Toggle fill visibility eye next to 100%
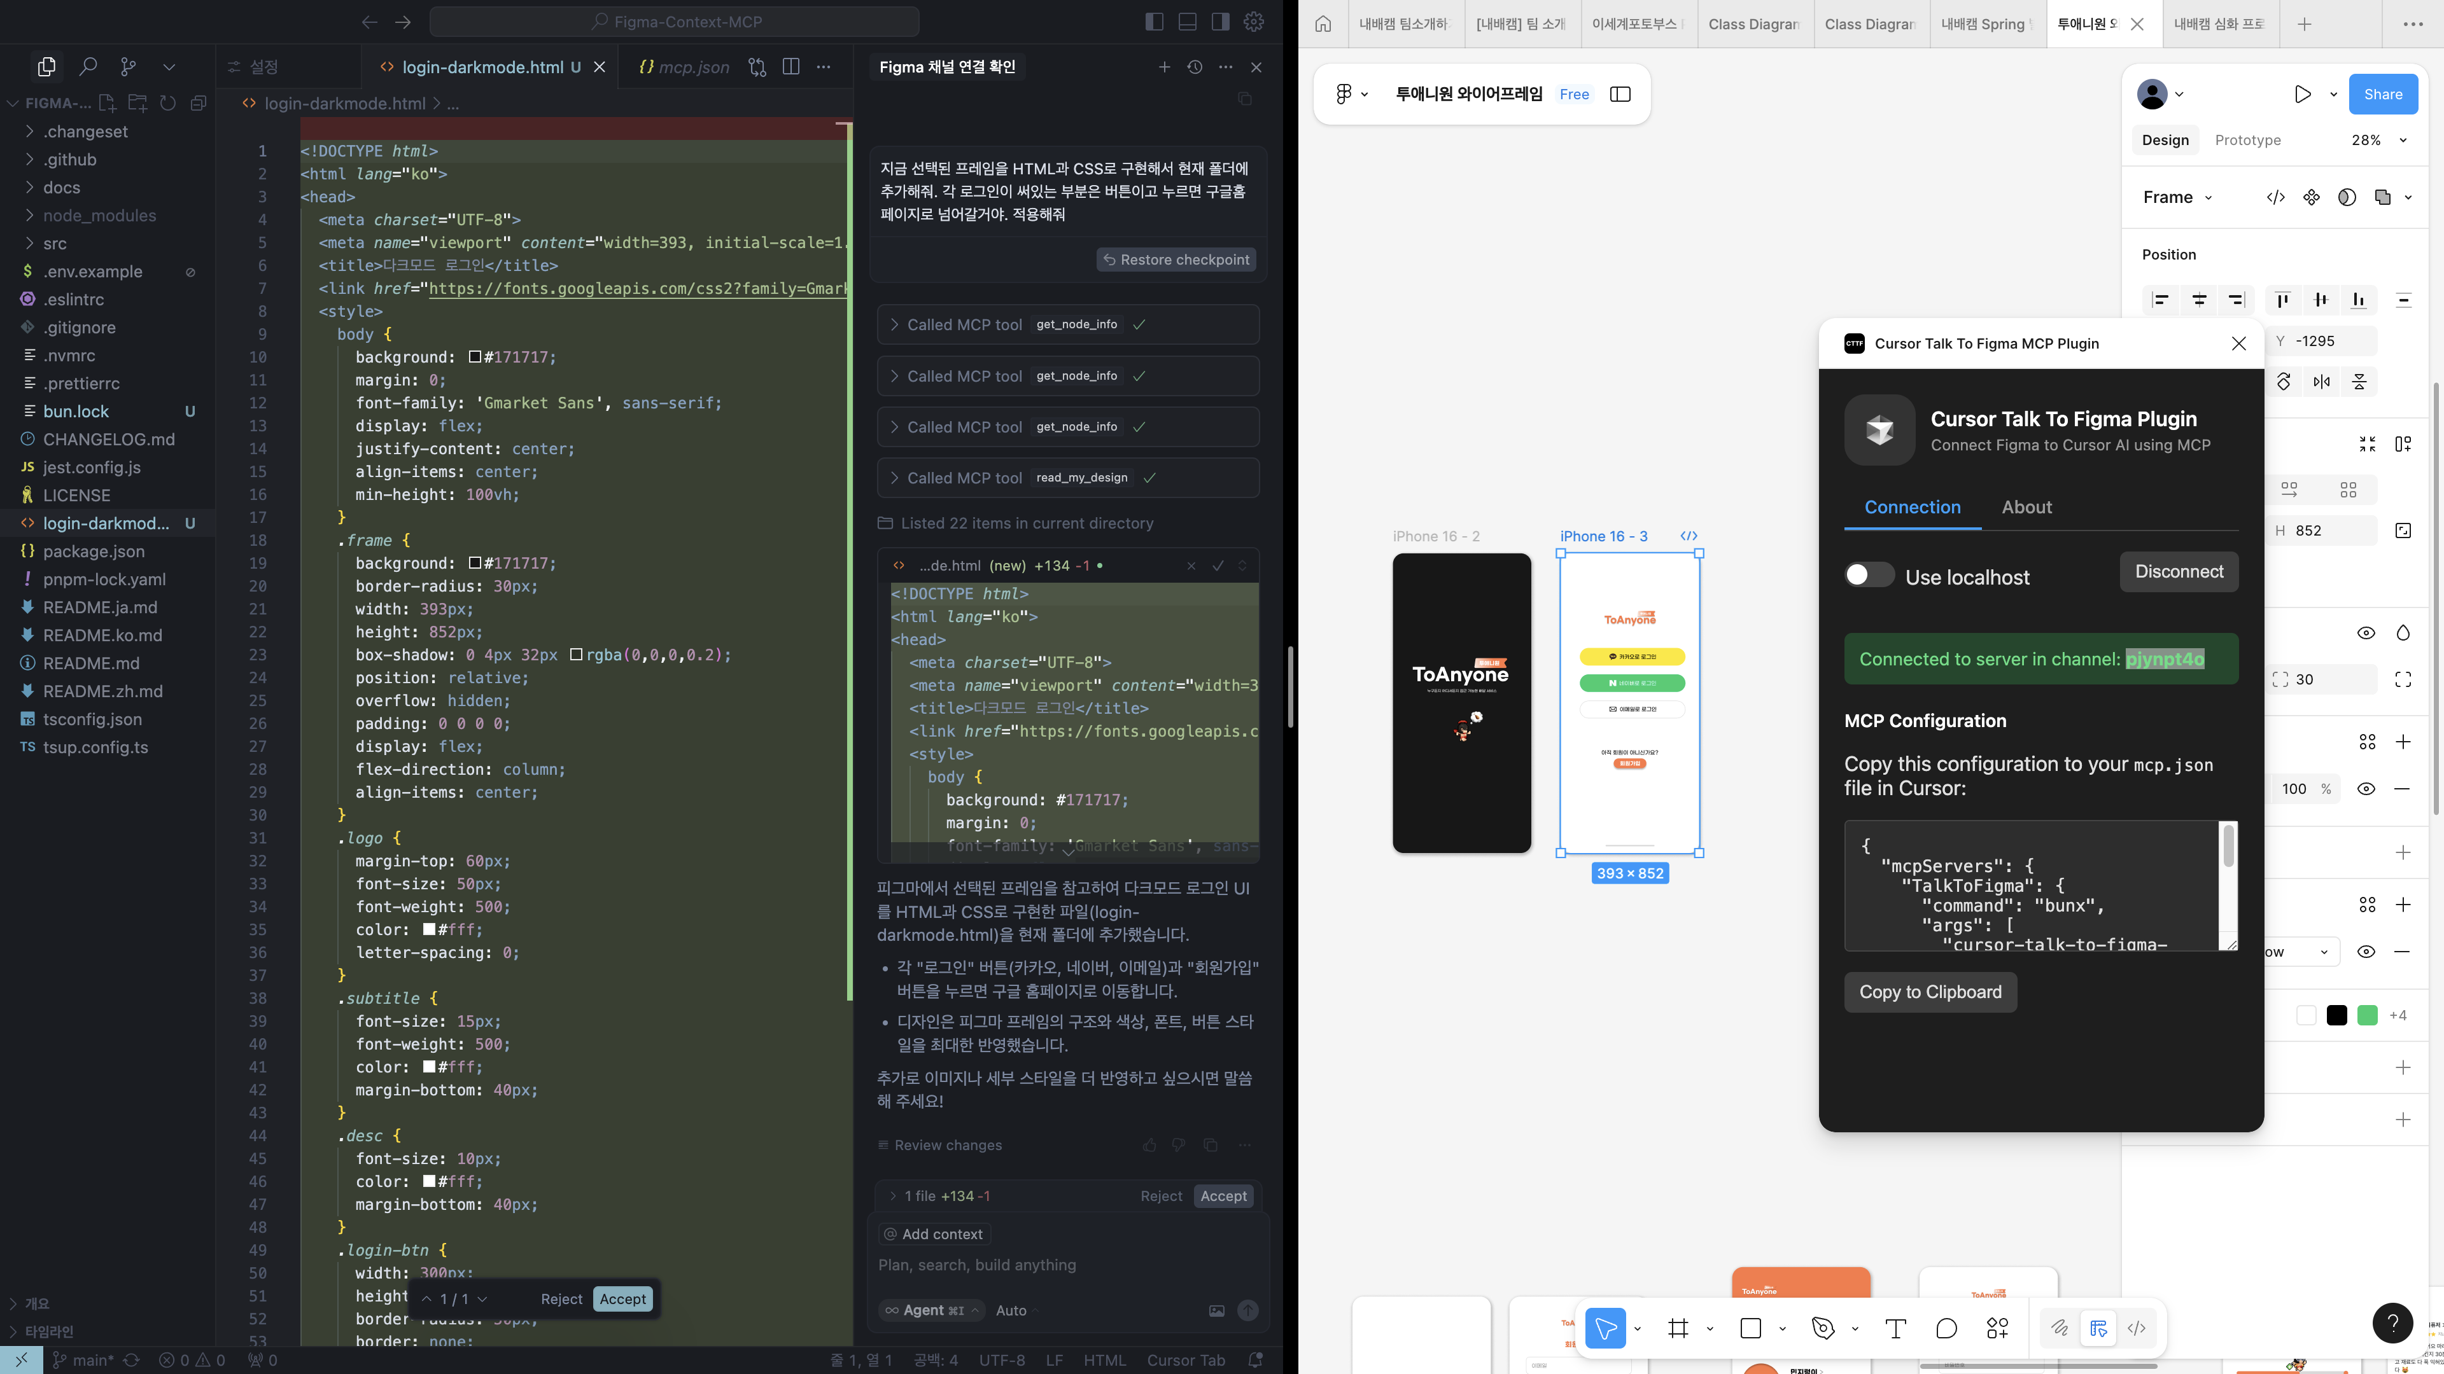The image size is (2444, 1374). pyautogui.click(x=2366, y=789)
